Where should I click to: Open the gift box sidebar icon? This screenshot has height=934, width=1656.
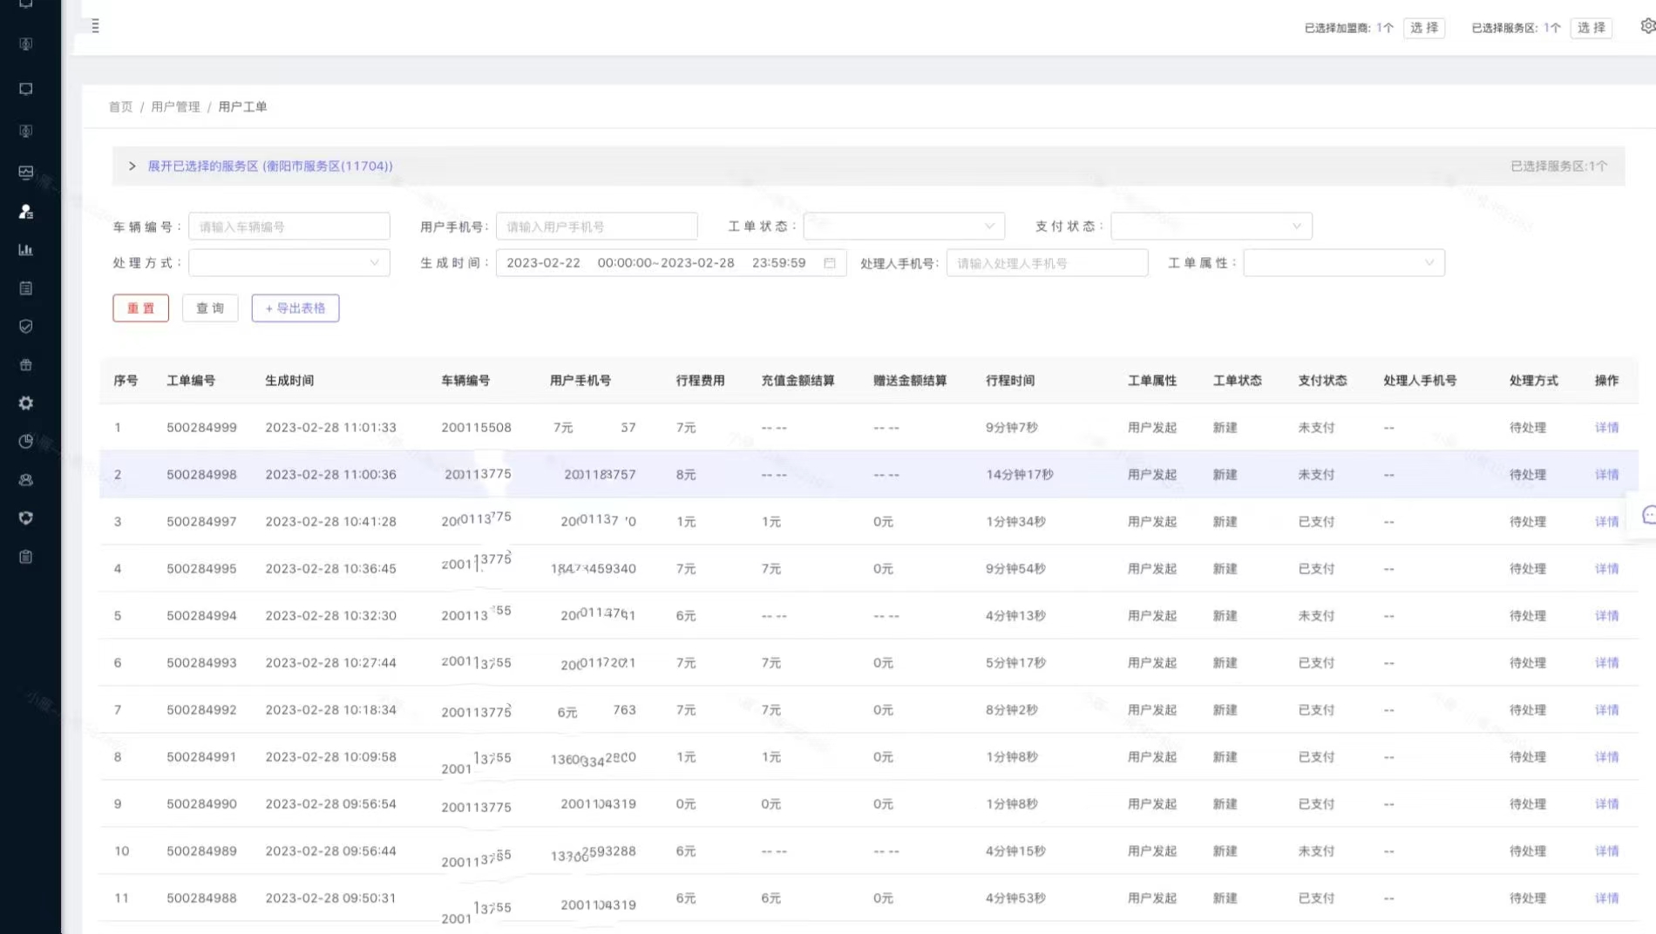click(x=26, y=365)
